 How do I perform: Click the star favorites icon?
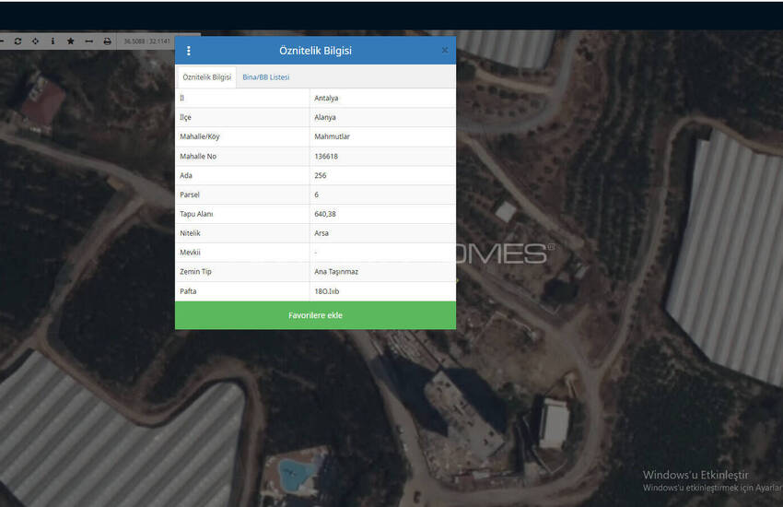point(71,41)
